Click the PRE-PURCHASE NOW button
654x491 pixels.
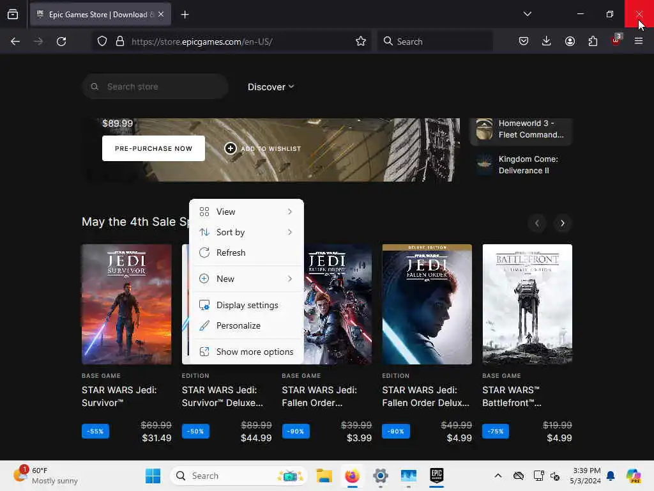153,148
